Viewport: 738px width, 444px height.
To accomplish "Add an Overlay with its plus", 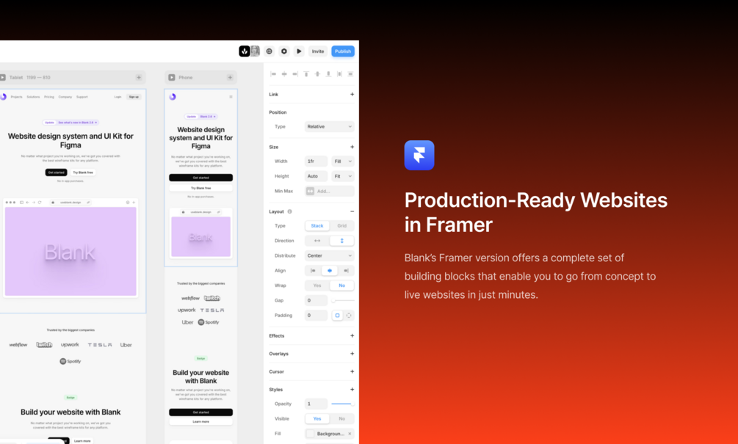I will [x=352, y=354].
